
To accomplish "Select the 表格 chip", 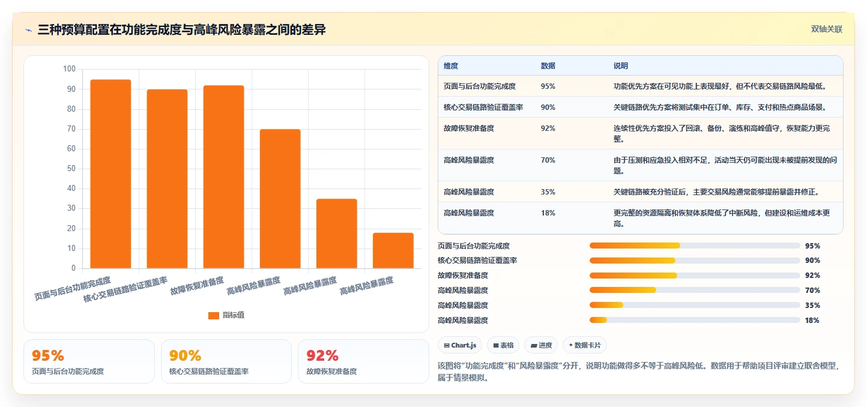I will 503,345.
